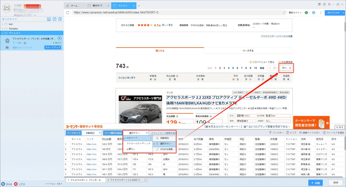Switch to the 実行中 tab
Image resolution: width=346 pixels, height=187 pixels.
tap(98, 6)
